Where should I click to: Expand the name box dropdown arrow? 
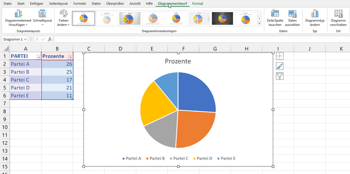tap(26, 39)
